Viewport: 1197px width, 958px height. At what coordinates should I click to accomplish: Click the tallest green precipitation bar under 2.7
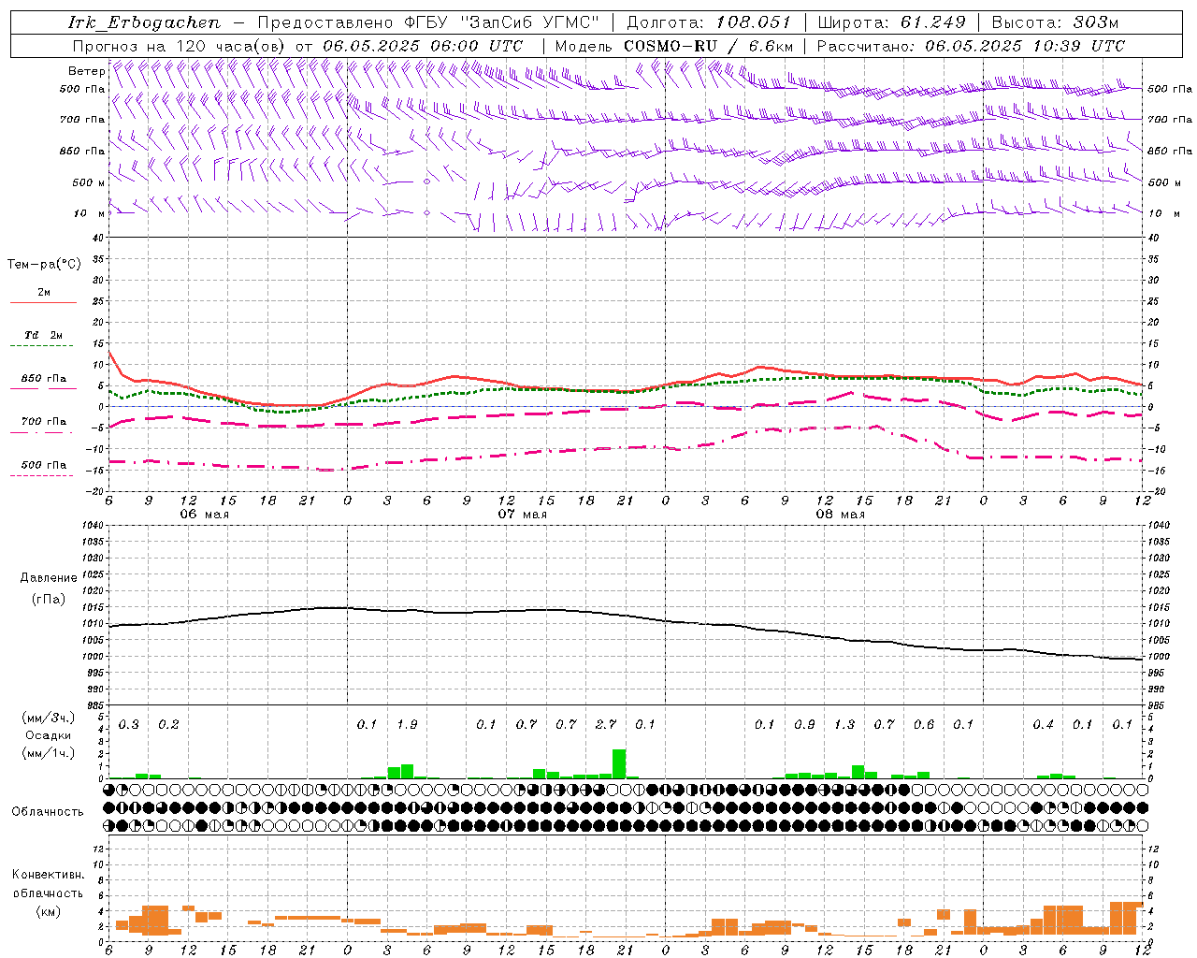click(x=619, y=763)
